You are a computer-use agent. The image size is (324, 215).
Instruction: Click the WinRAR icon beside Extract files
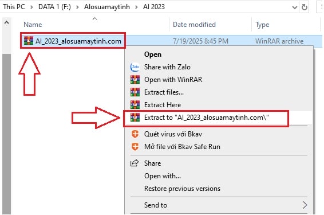coord(135,92)
